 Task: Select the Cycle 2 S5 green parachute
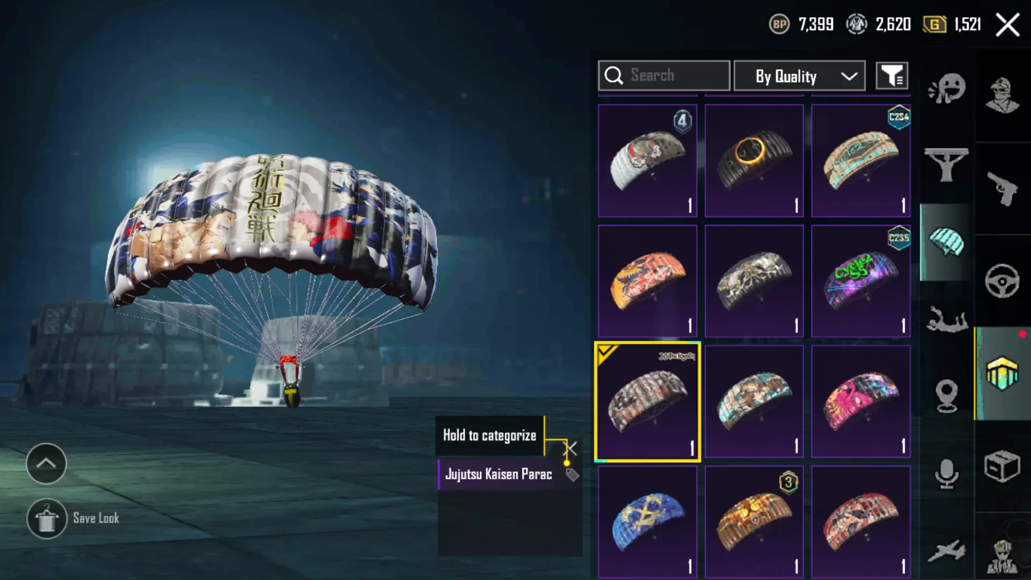(861, 281)
